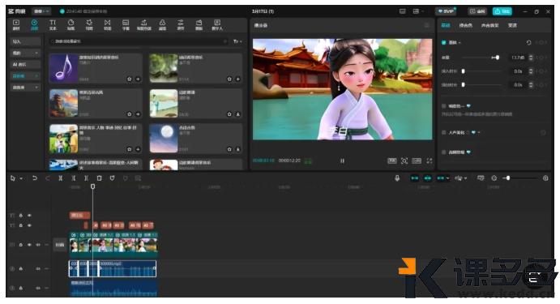Add the farmers-in-field track to timeline
The height and width of the screenshot is (304, 560).
coord(138,149)
